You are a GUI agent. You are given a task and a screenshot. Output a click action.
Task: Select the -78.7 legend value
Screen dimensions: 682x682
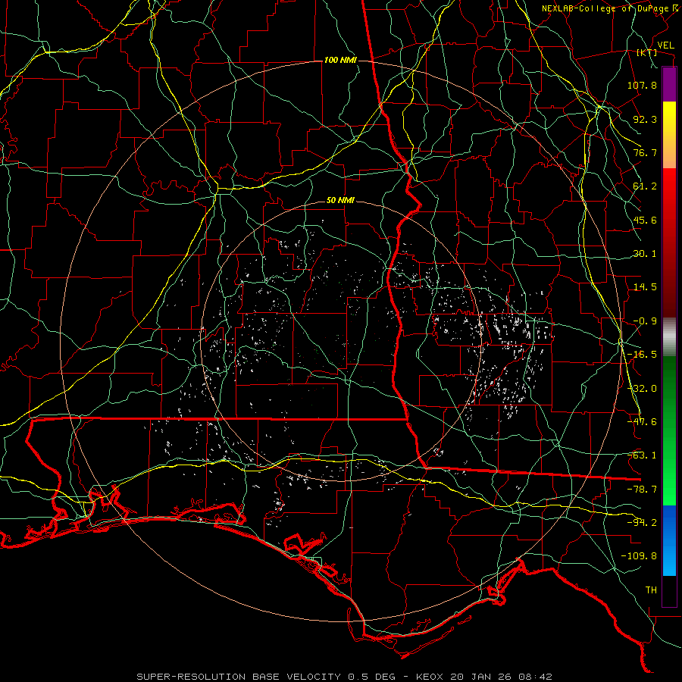(x=642, y=490)
